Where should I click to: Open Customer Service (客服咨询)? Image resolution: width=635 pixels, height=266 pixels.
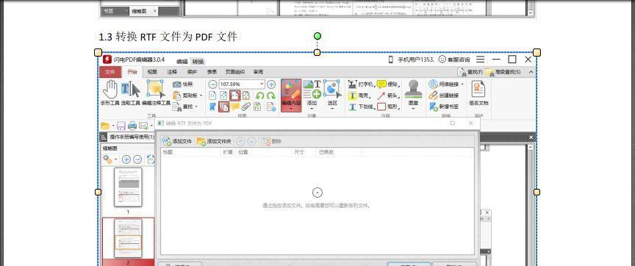(x=454, y=60)
